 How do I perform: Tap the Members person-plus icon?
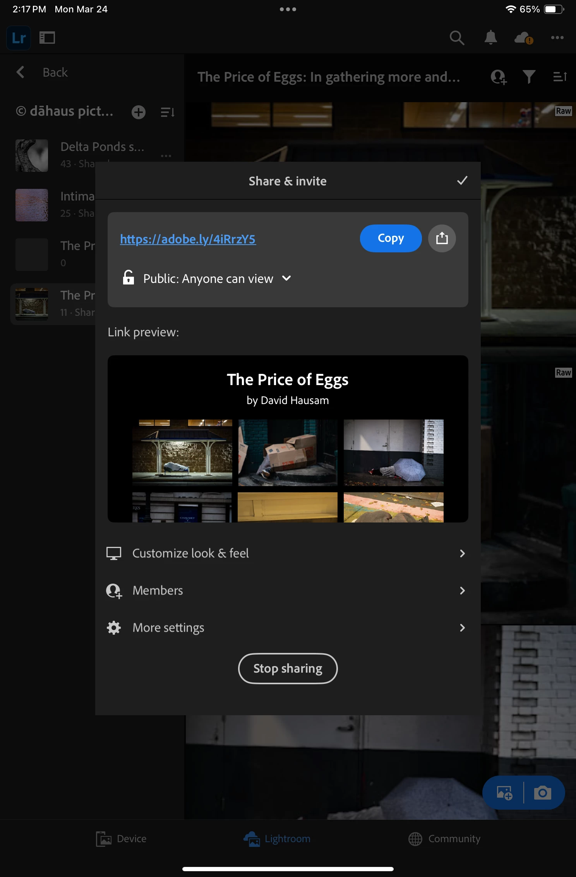[x=114, y=591]
